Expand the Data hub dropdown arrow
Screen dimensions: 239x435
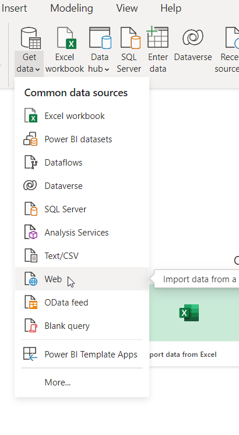click(x=107, y=69)
